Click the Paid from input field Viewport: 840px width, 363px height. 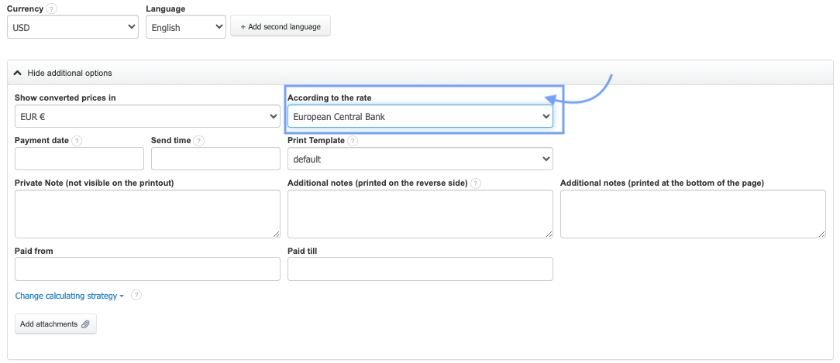tap(147, 269)
